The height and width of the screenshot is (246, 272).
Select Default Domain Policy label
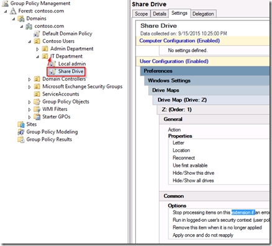pyautogui.click(x=67, y=33)
